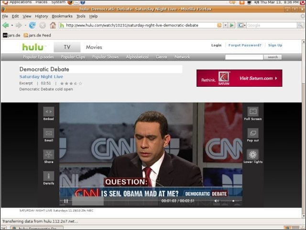Switch video to Full Screen
The height and width of the screenshot is (230, 306).
click(x=253, y=112)
